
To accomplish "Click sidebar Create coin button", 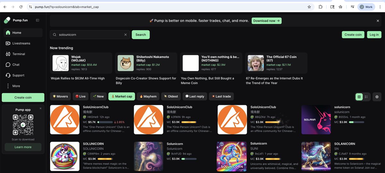I will [x=23, y=98].
